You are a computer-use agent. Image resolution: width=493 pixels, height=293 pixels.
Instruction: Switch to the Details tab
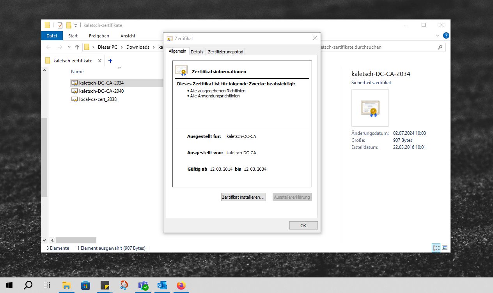point(197,52)
